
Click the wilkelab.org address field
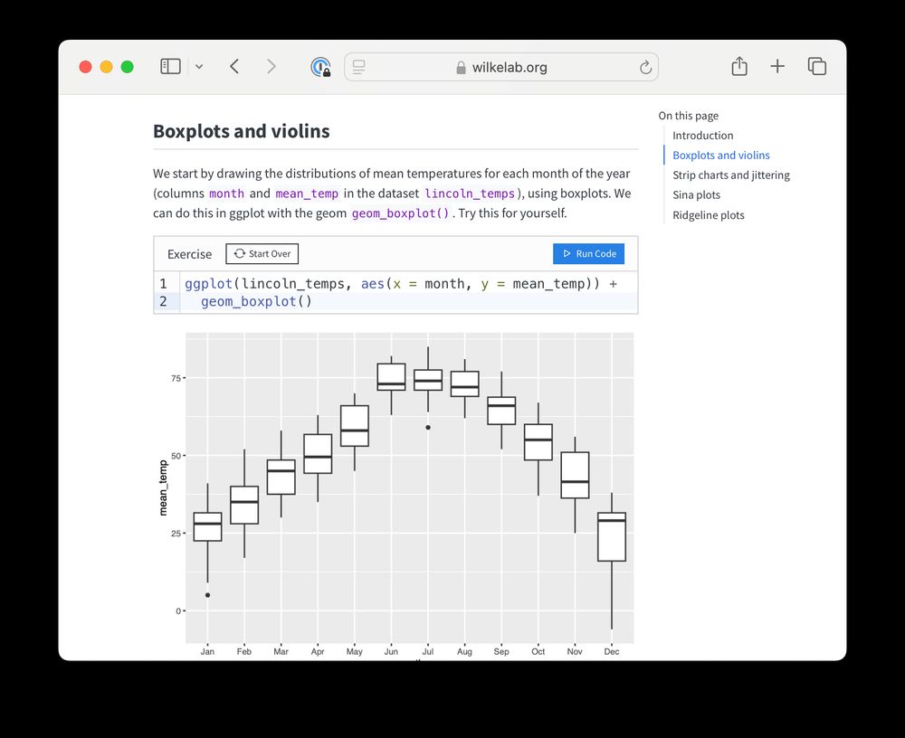click(501, 67)
